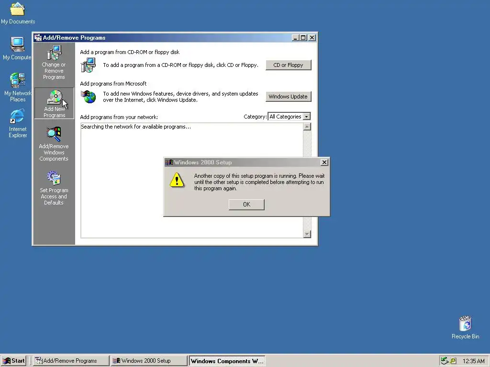Viewport: 490px width, 367px height.
Task: Select My Network Places desktop icon
Action: point(18,87)
